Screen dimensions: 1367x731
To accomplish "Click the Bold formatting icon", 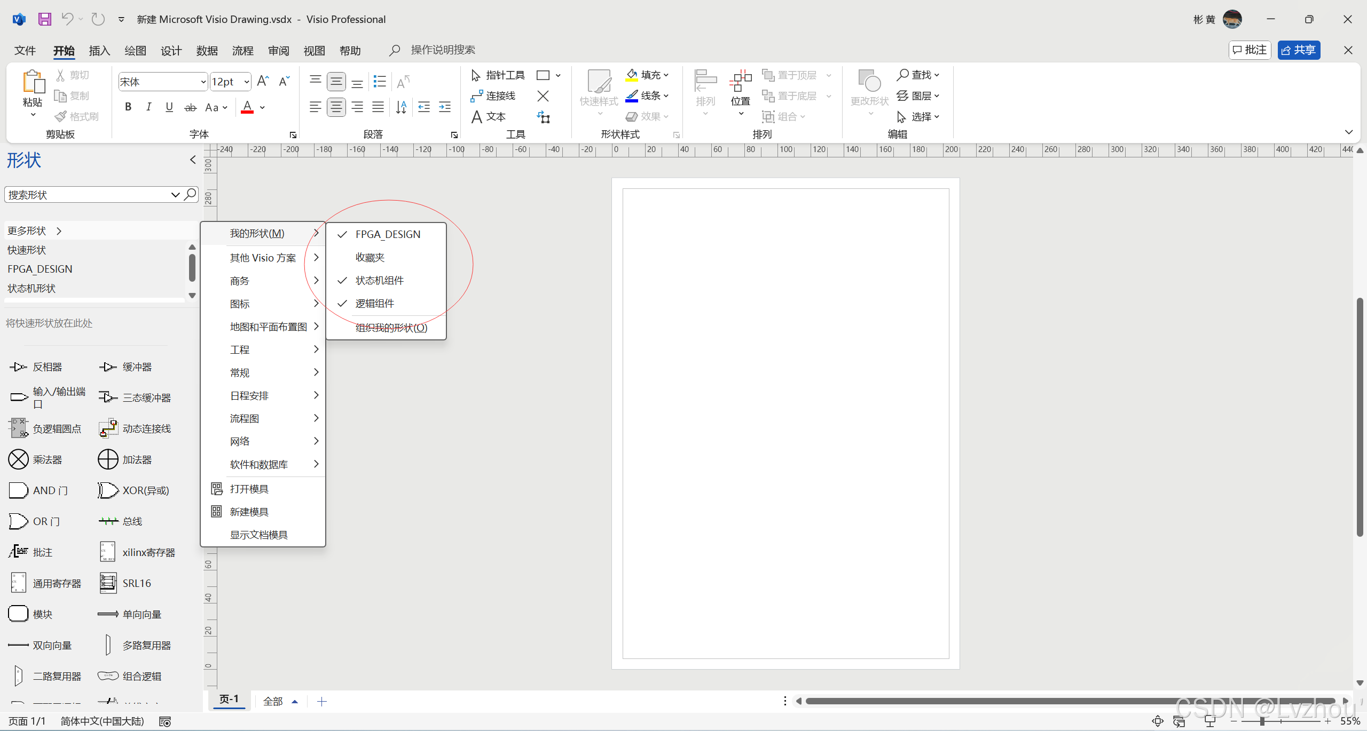I will pos(128,107).
